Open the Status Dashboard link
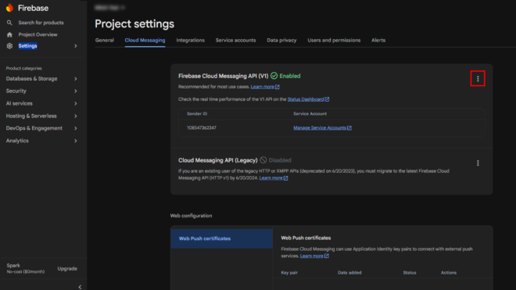The width and height of the screenshot is (516, 290). tap(306, 99)
